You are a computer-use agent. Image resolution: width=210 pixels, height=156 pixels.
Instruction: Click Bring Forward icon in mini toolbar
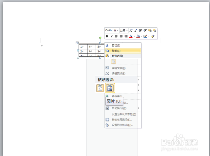[x=150, y=31]
